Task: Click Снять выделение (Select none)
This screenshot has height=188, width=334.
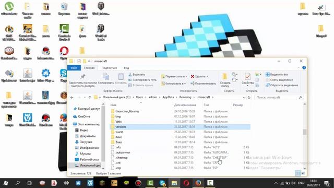Action: [x=279, y=80]
